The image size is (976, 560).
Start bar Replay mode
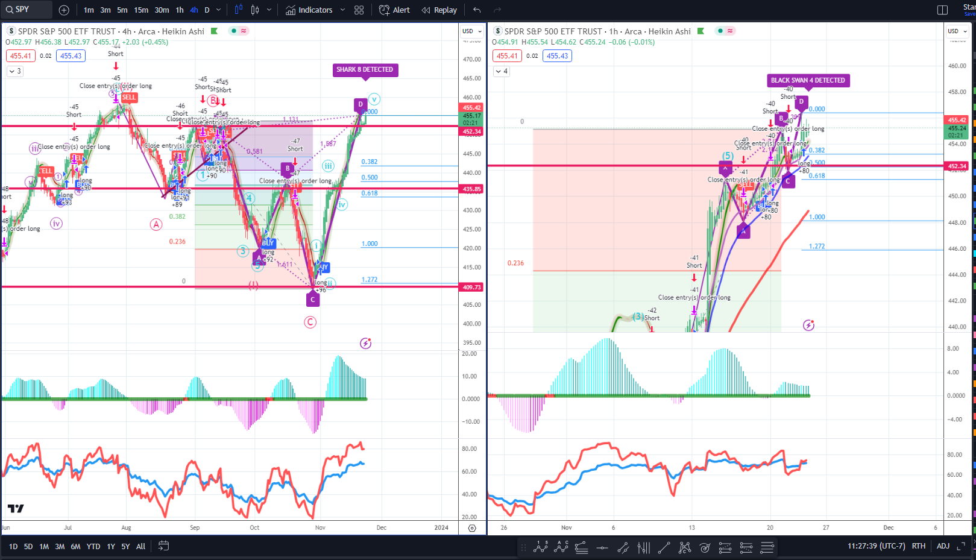pyautogui.click(x=439, y=10)
